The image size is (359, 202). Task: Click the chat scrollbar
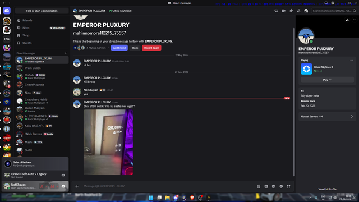coord(294,102)
